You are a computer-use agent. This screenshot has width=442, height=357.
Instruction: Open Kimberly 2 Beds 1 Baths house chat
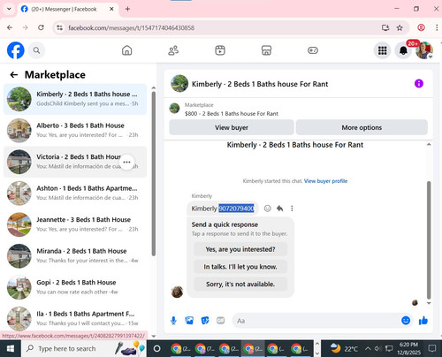coord(75,99)
